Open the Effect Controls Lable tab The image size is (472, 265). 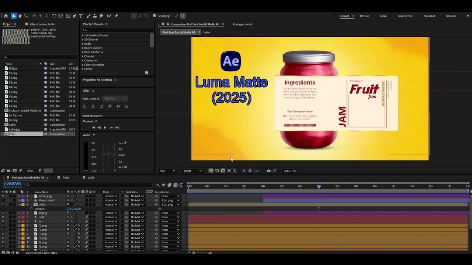[x=42, y=24]
